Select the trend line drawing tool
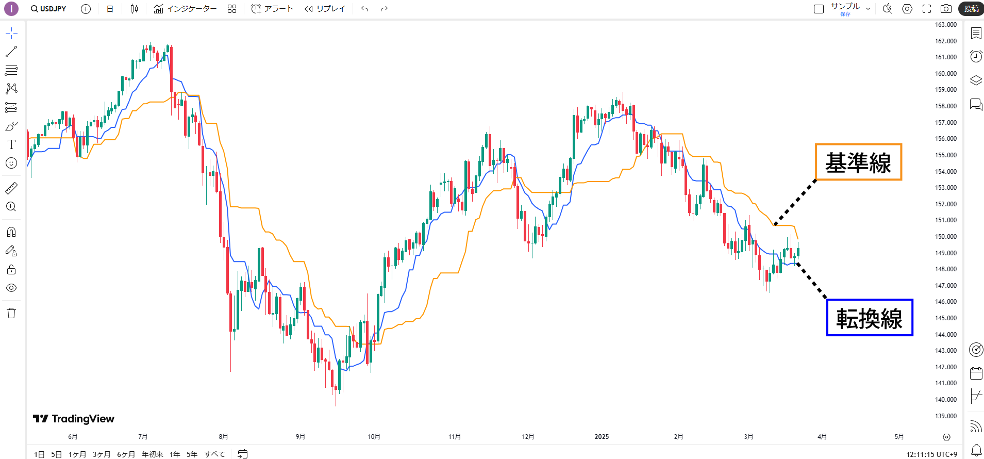 pos(11,52)
